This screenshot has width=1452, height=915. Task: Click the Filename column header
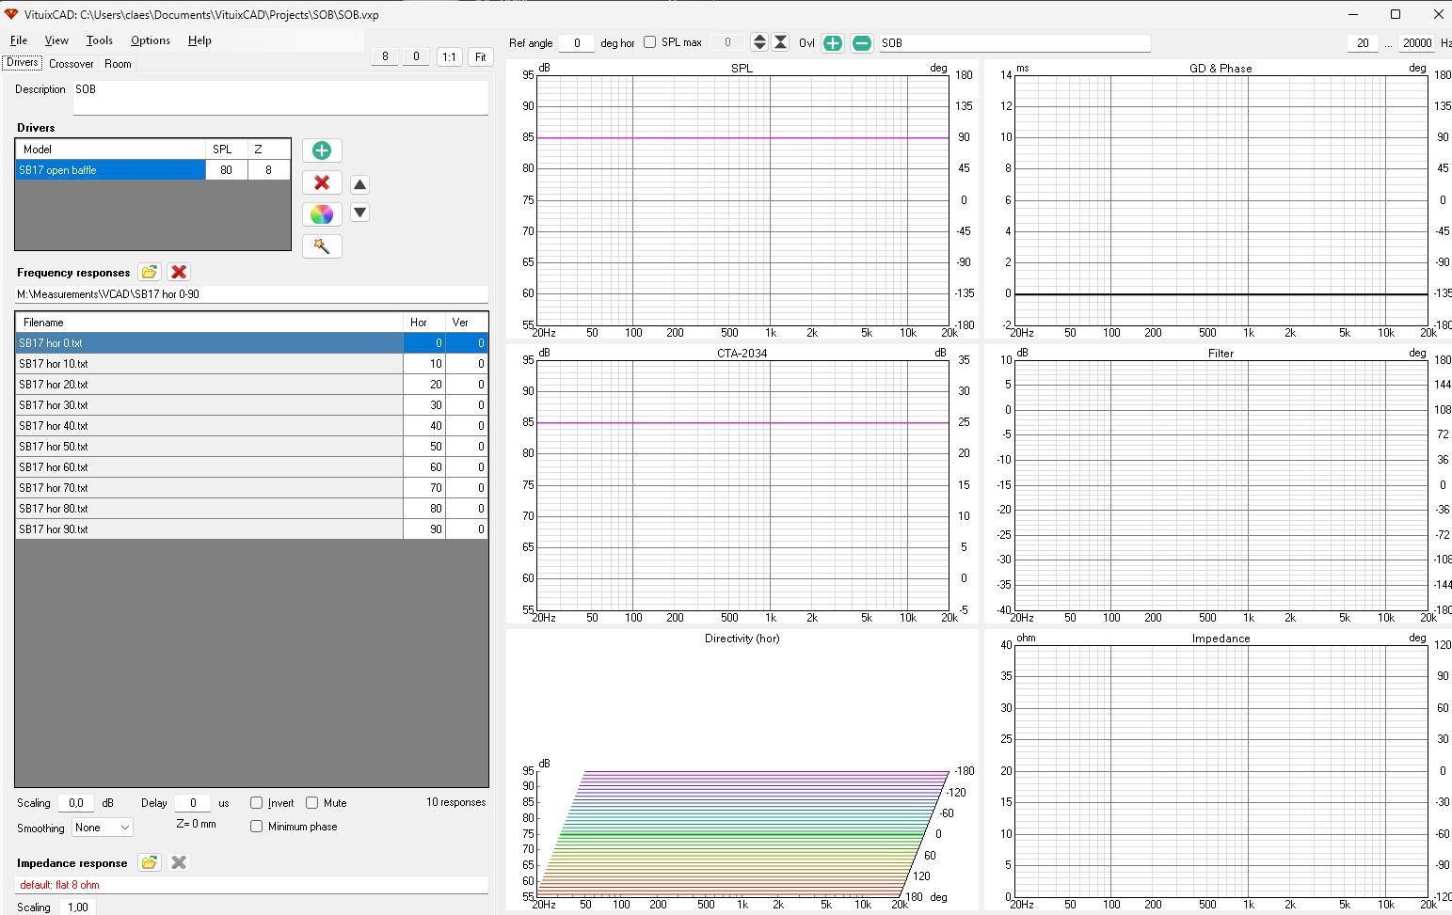pos(209,323)
